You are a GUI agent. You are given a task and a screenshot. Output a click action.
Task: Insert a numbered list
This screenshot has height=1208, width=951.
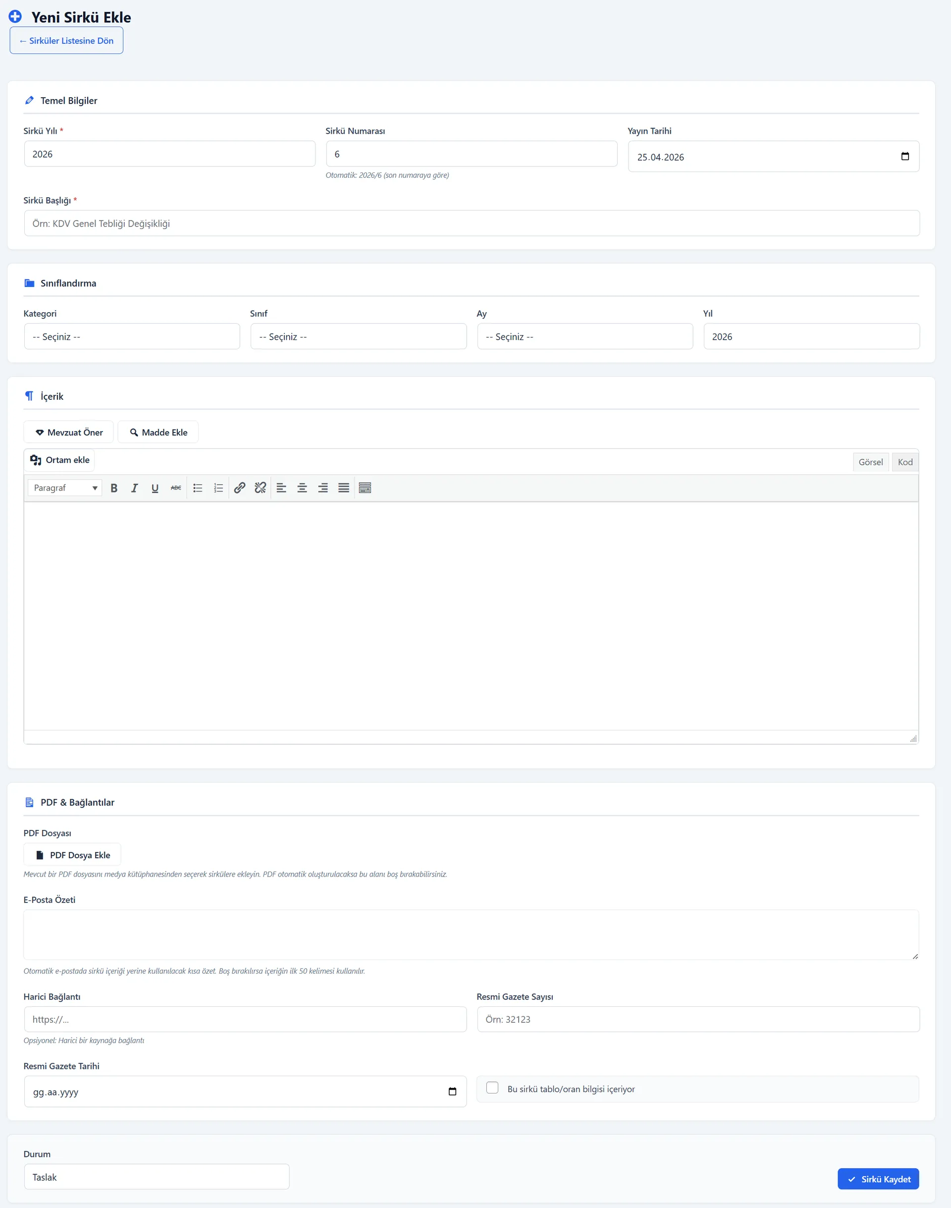(x=218, y=488)
